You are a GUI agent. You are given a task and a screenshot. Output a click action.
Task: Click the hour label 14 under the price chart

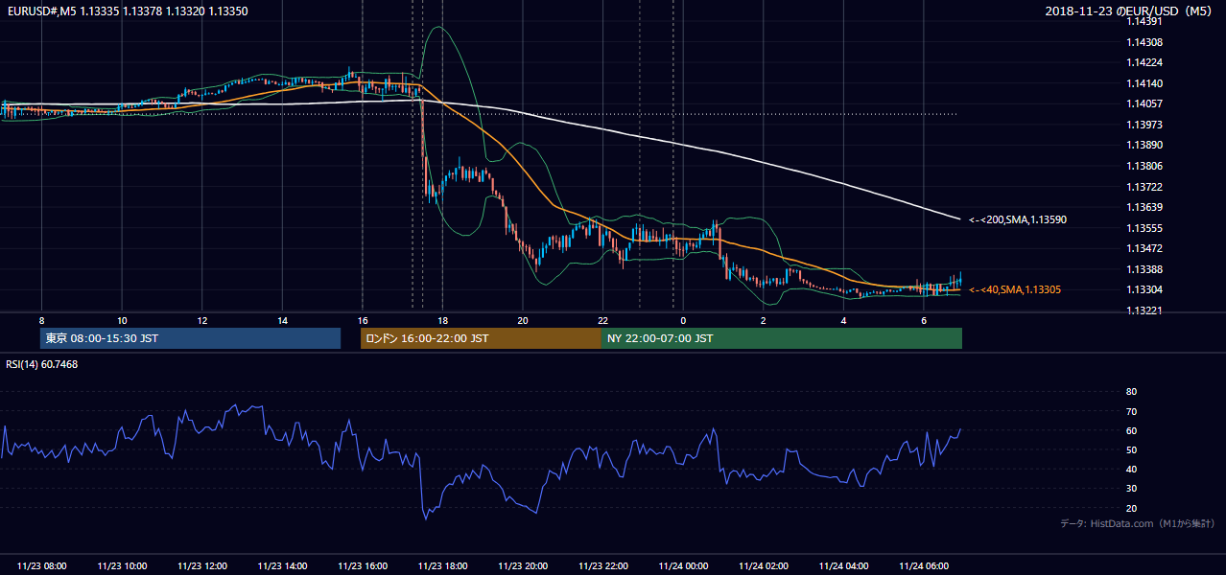pyautogui.click(x=282, y=320)
